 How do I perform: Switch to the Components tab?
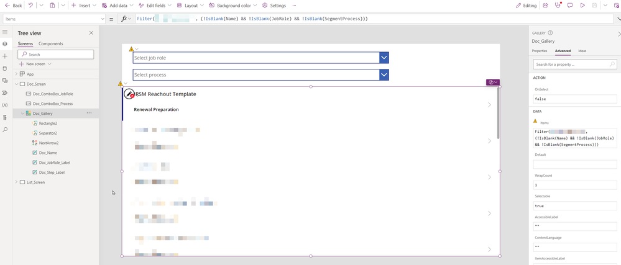click(51, 43)
